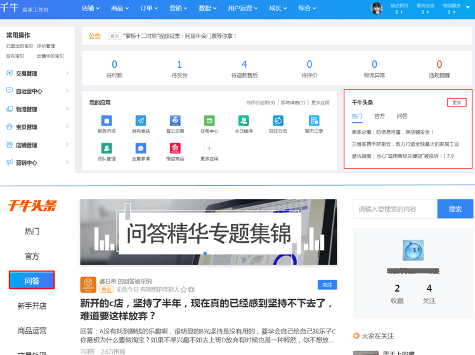Open the 更多应用 link beside 即将续费(1)
This screenshot has height=355, width=475.
pos(320,103)
